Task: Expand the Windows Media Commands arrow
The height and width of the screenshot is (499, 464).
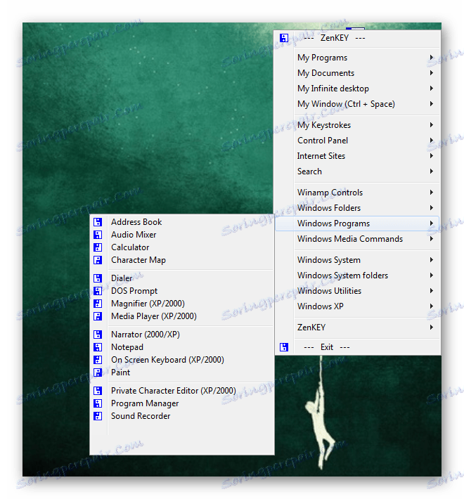Action: pyautogui.click(x=432, y=239)
